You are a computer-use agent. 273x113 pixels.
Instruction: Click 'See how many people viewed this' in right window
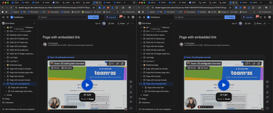point(217,45)
